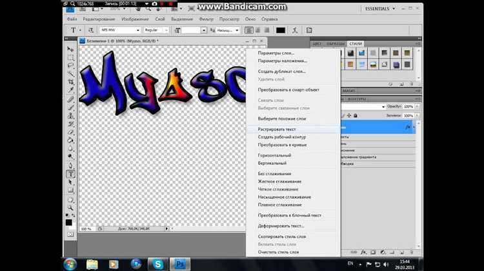Enable center text alignment
This screenshot has width=484, height=271.
coord(257,30)
